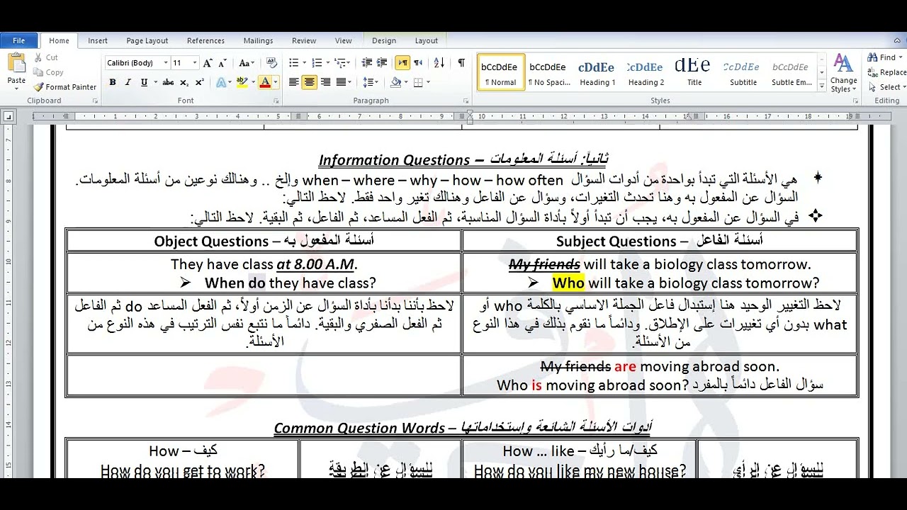The height and width of the screenshot is (510, 907).
Task: Activate Format Painter
Action: point(64,87)
